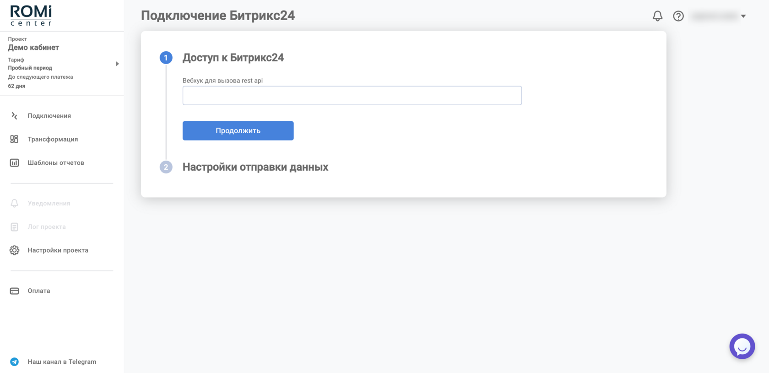Click the Настройки проекта gear icon
Screen dimensions: 769x373
click(14, 250)
